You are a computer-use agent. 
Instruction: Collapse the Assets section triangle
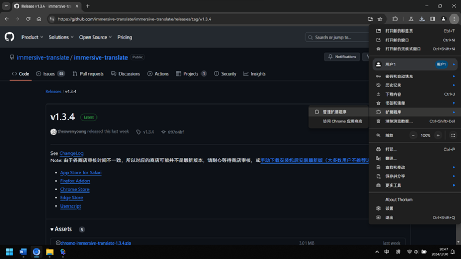52,230
